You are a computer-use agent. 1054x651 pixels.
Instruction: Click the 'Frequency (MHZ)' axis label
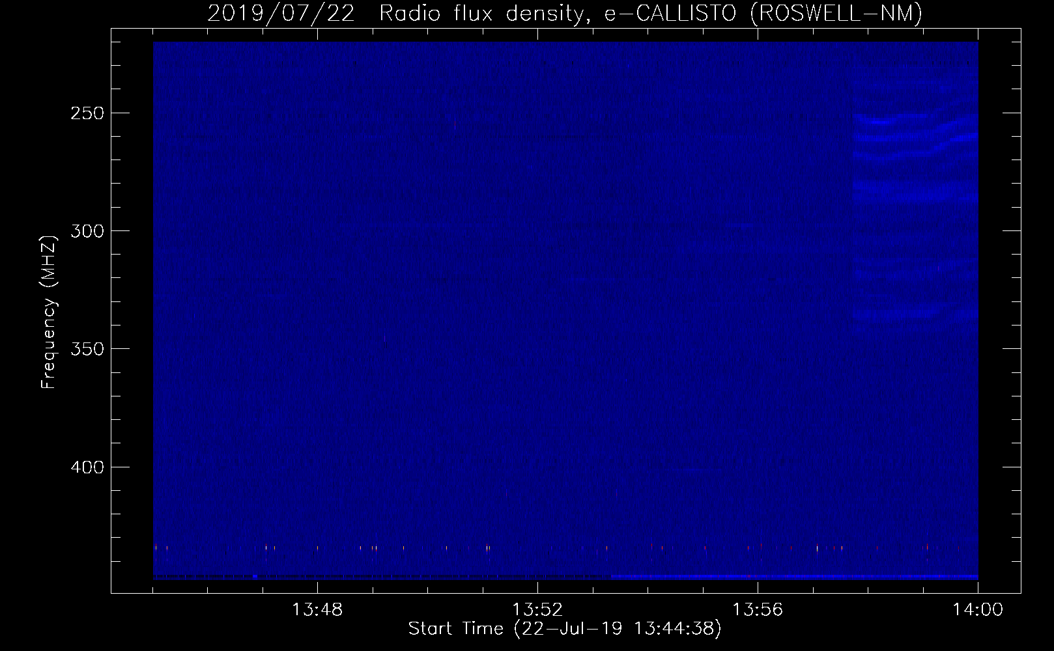(49, 312)
